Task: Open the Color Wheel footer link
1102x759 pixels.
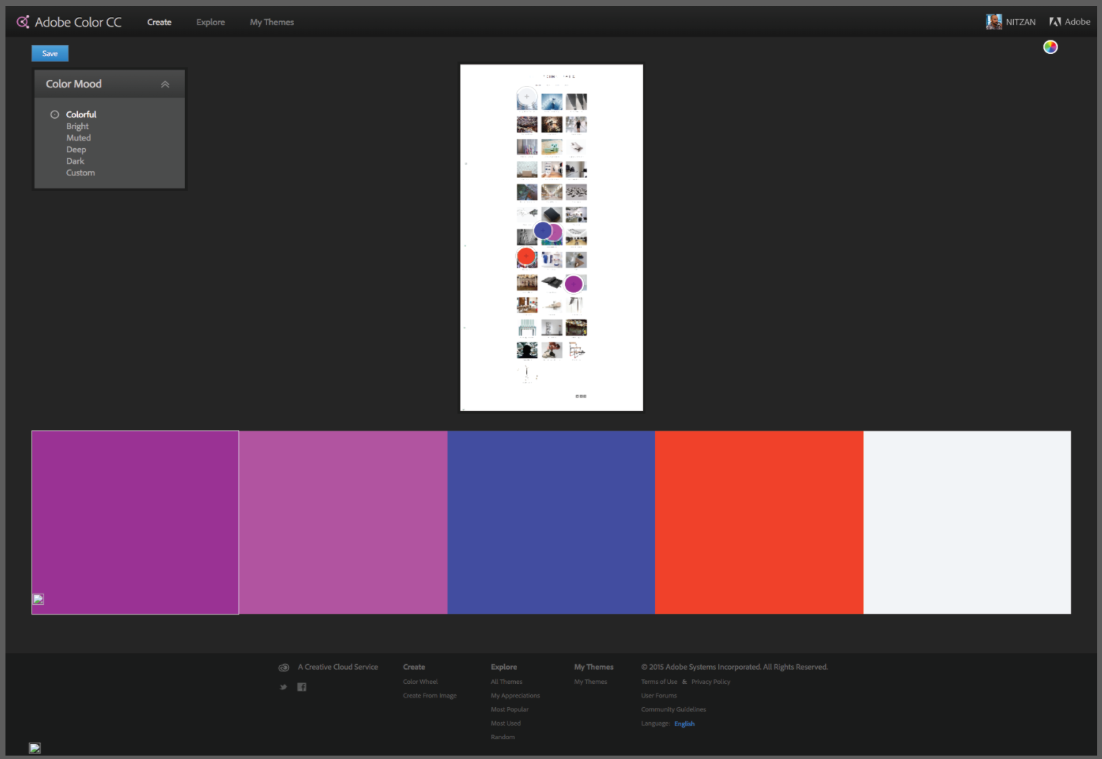Action: click(x=420, y=682)
